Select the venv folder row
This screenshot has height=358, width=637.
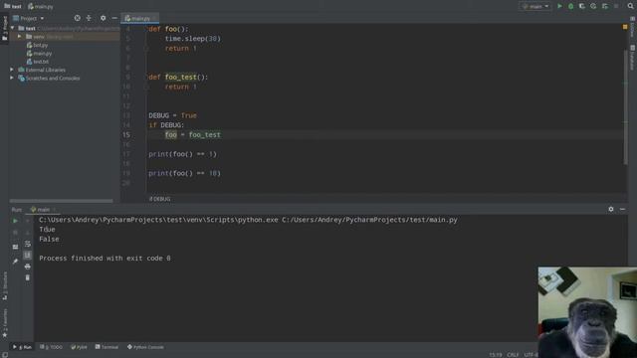65,37
